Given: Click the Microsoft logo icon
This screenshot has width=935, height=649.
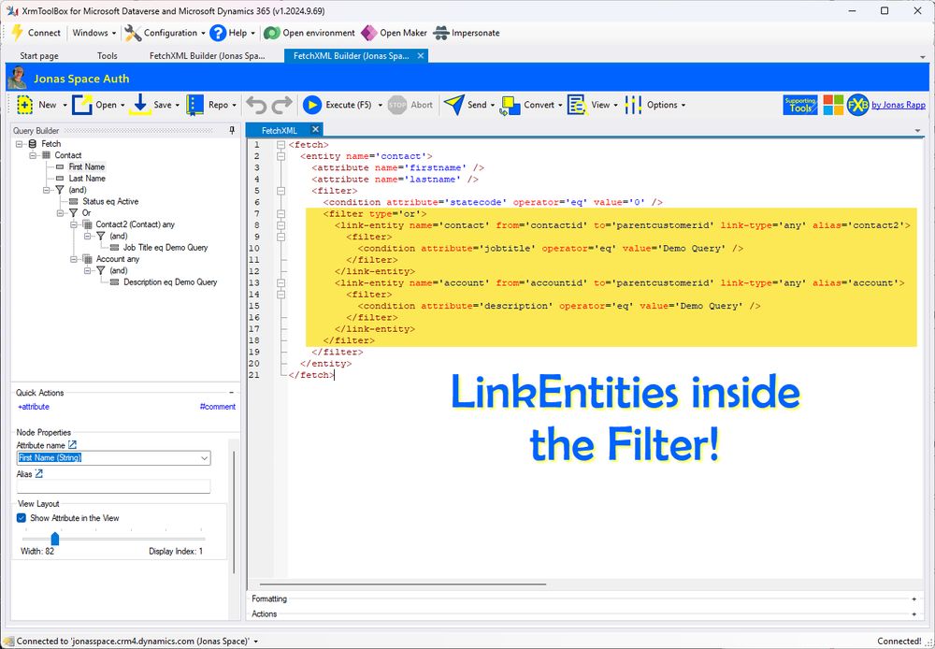Looking at the screenshot, I should [x=833, y=105].
